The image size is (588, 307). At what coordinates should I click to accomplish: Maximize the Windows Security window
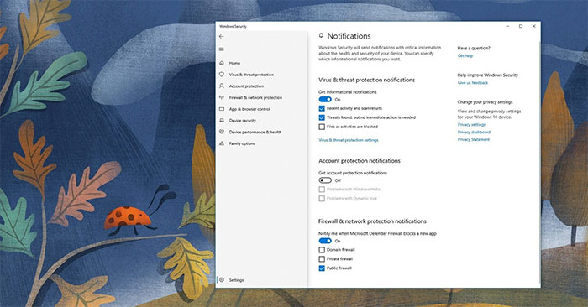tap(521, 26)
